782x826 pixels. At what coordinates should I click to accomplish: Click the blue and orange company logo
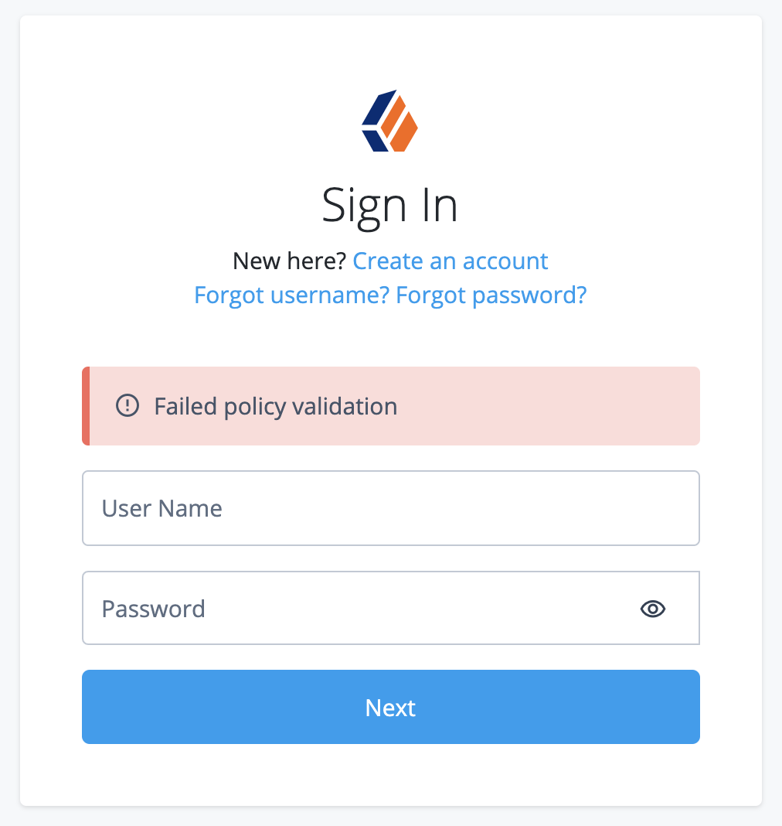point(390,121)
